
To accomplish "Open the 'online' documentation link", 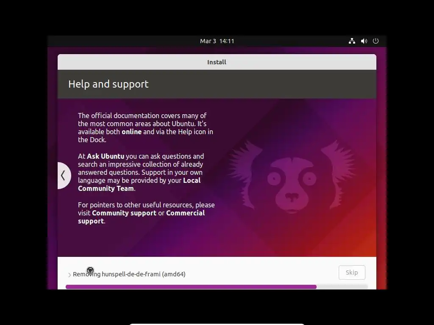I will (131, 132).
